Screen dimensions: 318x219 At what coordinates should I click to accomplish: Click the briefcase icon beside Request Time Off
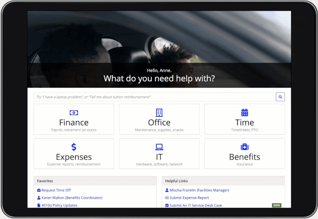tap(39, 190)
